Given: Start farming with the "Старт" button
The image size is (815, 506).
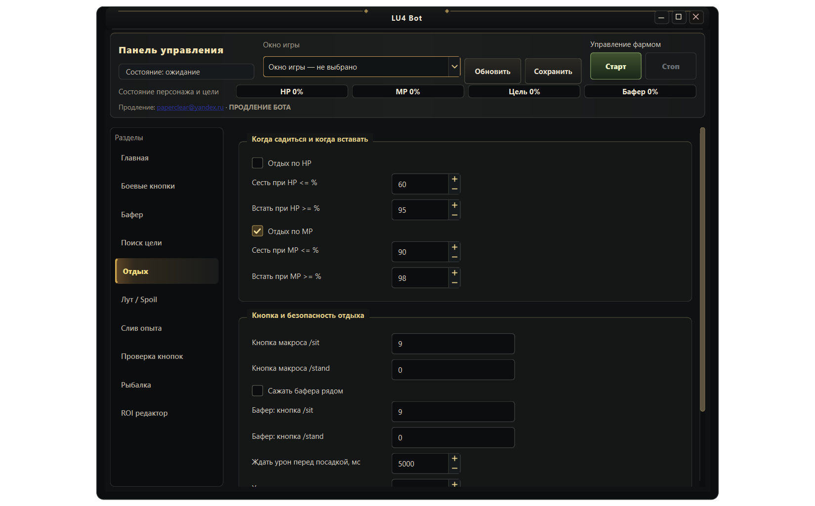Looking at the screenshot, I should [x=615, y=66].
